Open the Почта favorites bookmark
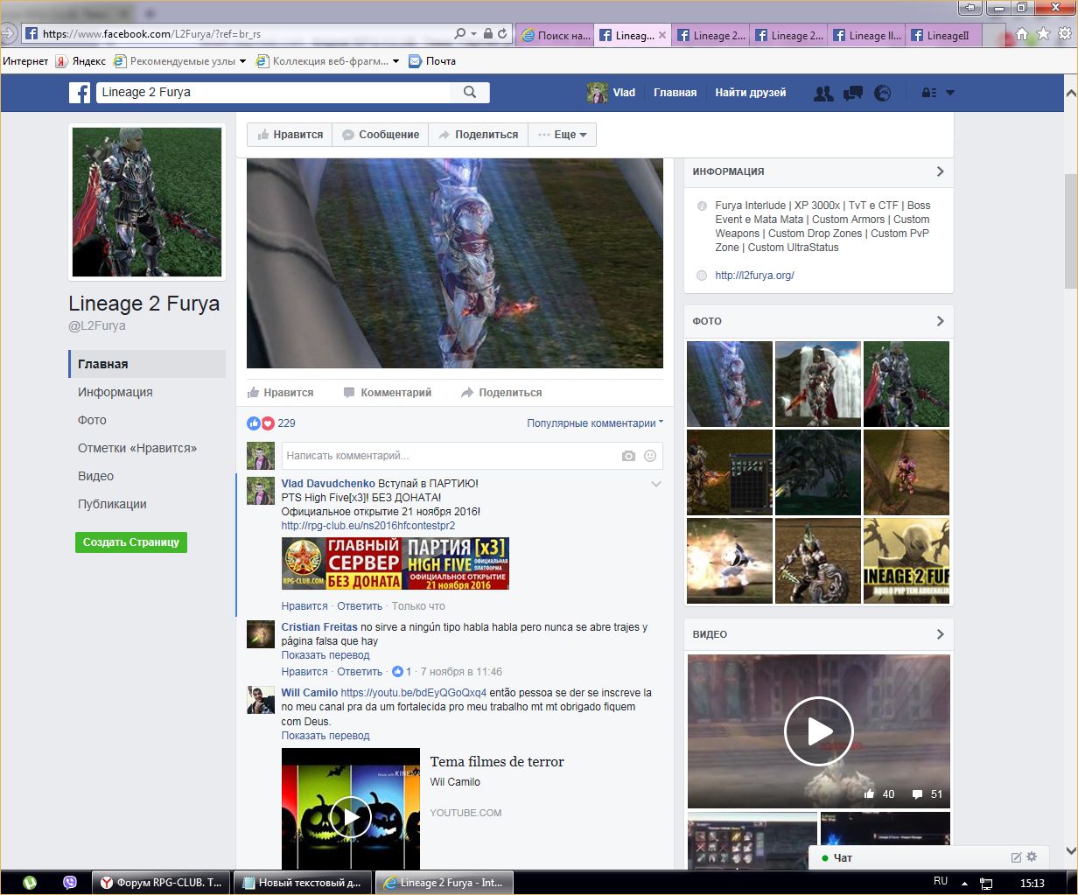The image size is (1078, 895). coord(432,61)
